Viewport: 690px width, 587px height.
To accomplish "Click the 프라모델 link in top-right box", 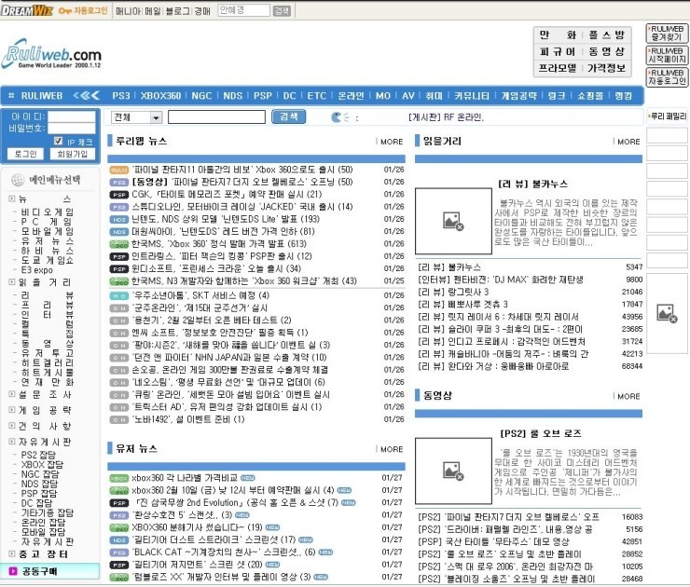I will tap(558, 68).
